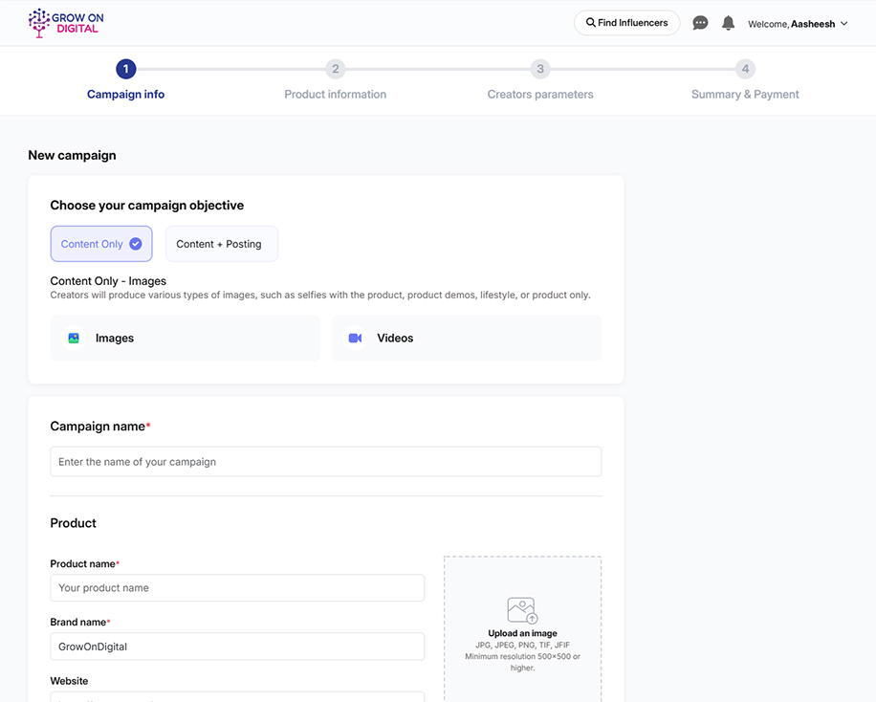Click the upload image icon

pos(522,610)
